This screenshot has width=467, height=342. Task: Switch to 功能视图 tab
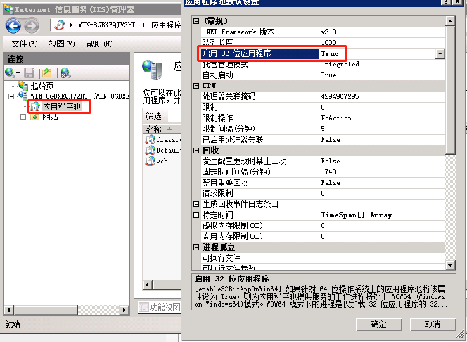[160, 307]
